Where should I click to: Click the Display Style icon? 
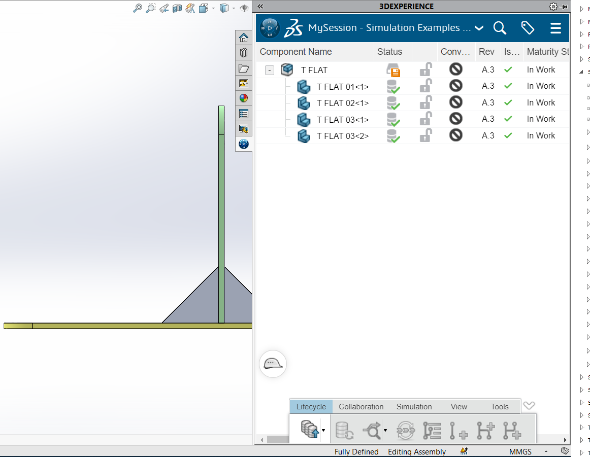click(x=224, y=8)
